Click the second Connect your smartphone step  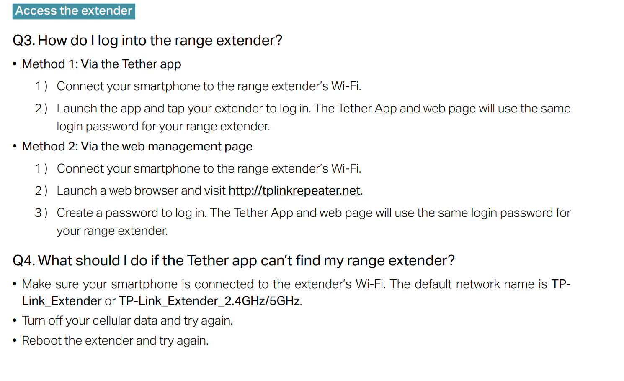tap(209, 168)
